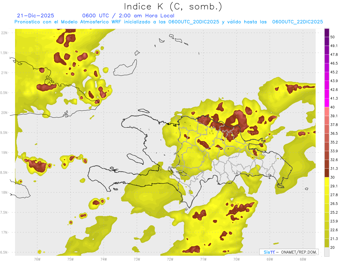Click the '46.5' colorbar value
Viewport: 340px width, 263px height.
pos(334,63)
